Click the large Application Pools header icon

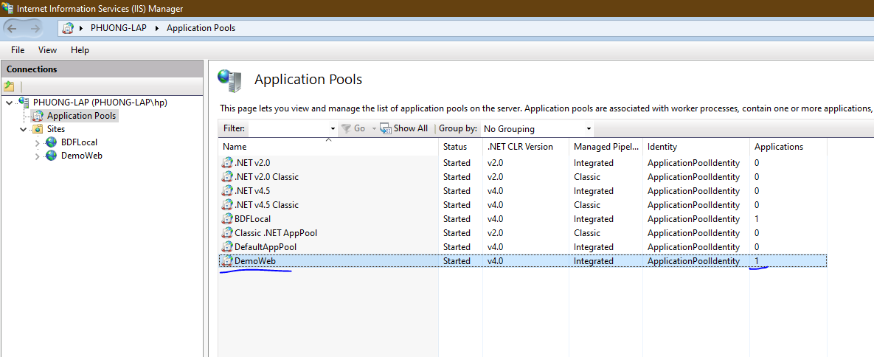230,81
